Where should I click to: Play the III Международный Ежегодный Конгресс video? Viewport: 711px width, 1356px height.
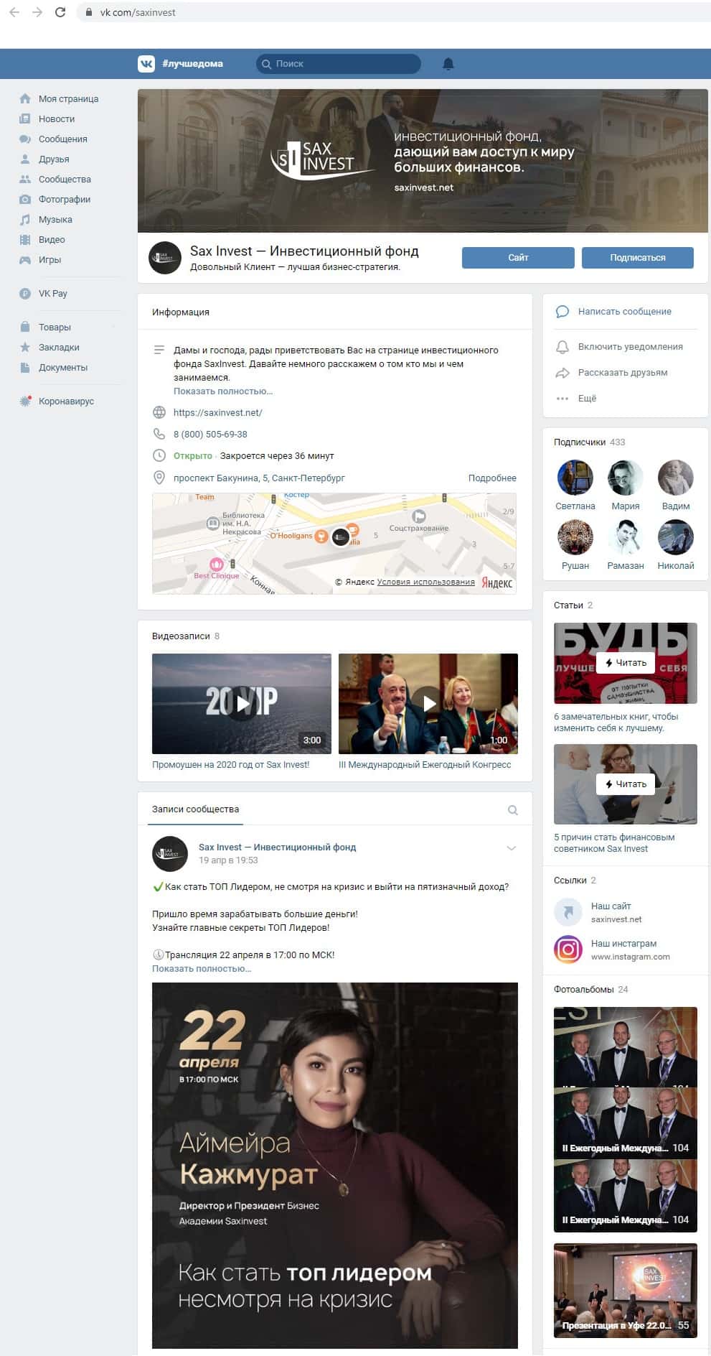428,704
